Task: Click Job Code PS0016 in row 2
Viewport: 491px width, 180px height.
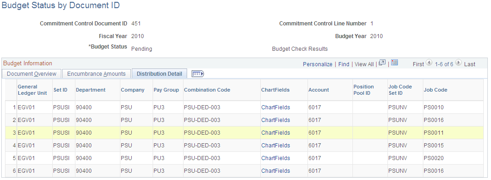Action: [434, 120]
